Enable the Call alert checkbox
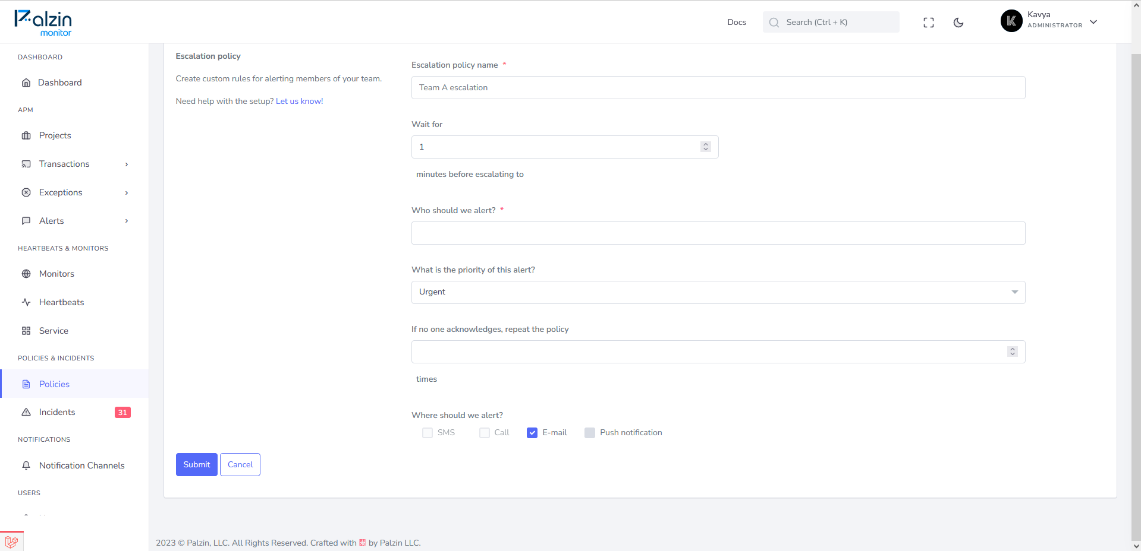 [485, 433]
